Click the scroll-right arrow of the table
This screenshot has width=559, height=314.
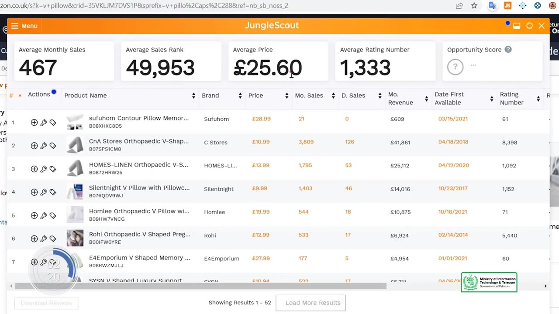[545, 286]
